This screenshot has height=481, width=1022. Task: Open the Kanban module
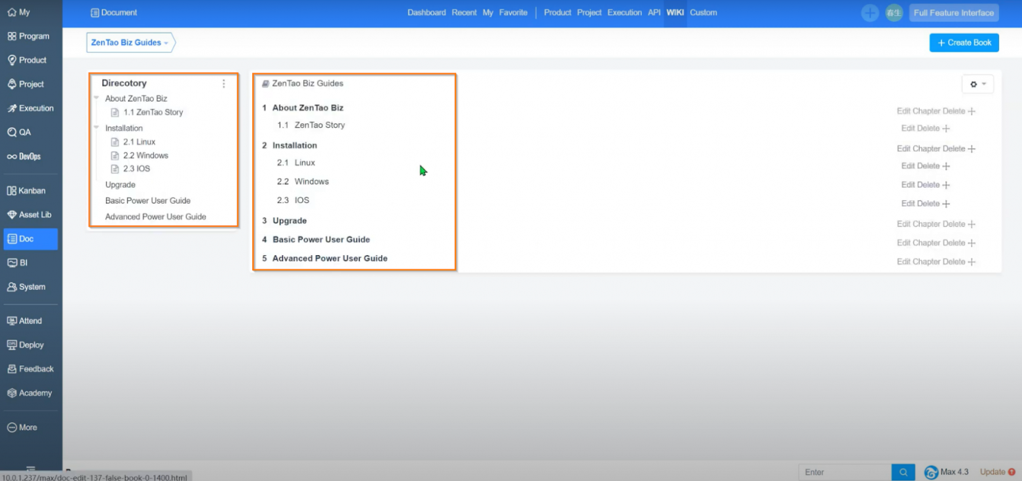(x=27, y=190)
